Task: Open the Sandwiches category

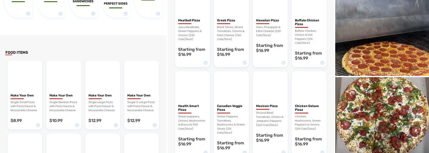Action: click(83, 2)
